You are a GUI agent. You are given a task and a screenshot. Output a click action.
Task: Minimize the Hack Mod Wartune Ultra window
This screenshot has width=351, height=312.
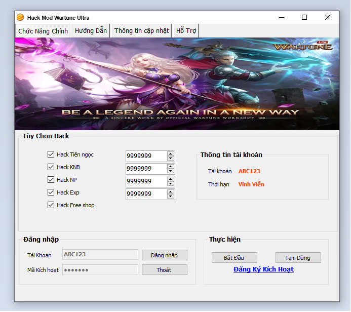282,17
